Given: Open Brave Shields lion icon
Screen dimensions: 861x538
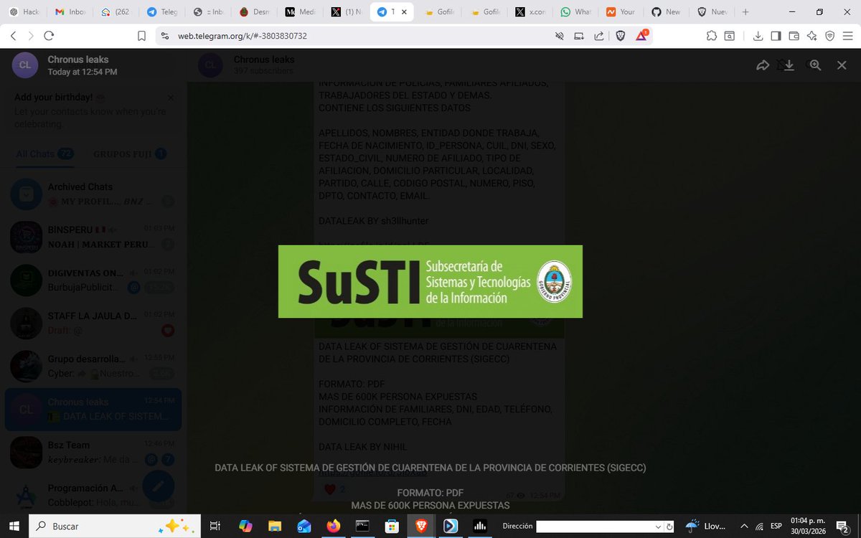Looking at the screenshot, I should pyautogui.click(x=620, y=36).
